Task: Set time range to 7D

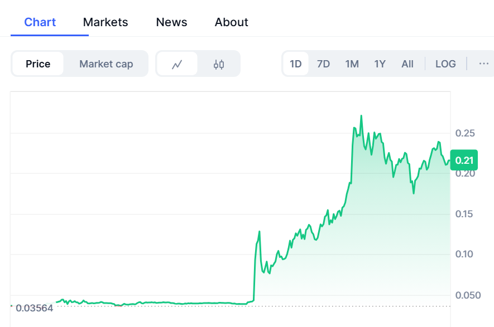Action: coord(323,64)
